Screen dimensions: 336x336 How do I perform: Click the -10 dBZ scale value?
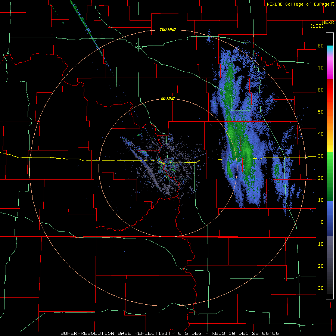tap(319, 244)
